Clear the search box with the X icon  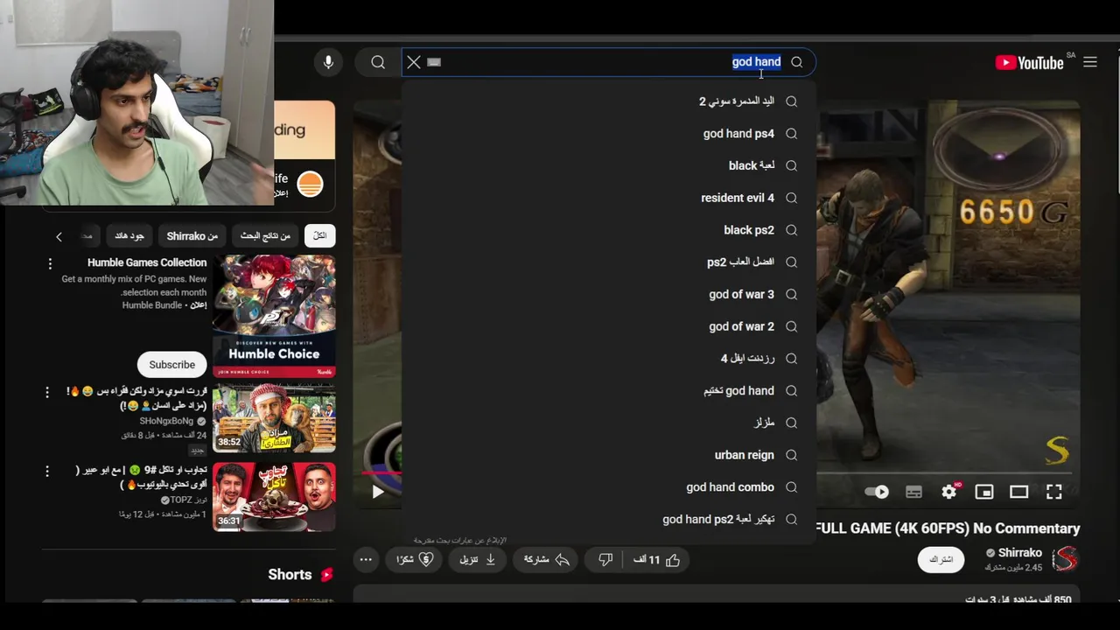click(414, 62)
